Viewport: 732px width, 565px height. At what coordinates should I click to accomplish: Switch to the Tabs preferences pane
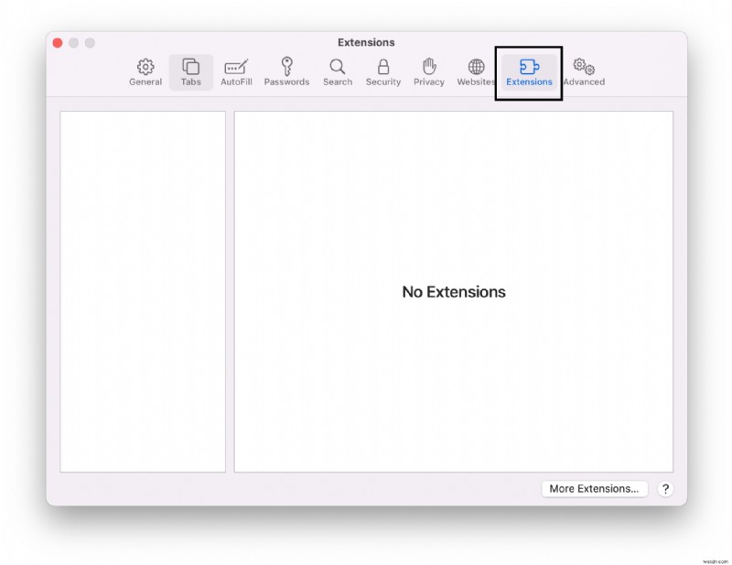pyautogui.click(x=191, y=72)
